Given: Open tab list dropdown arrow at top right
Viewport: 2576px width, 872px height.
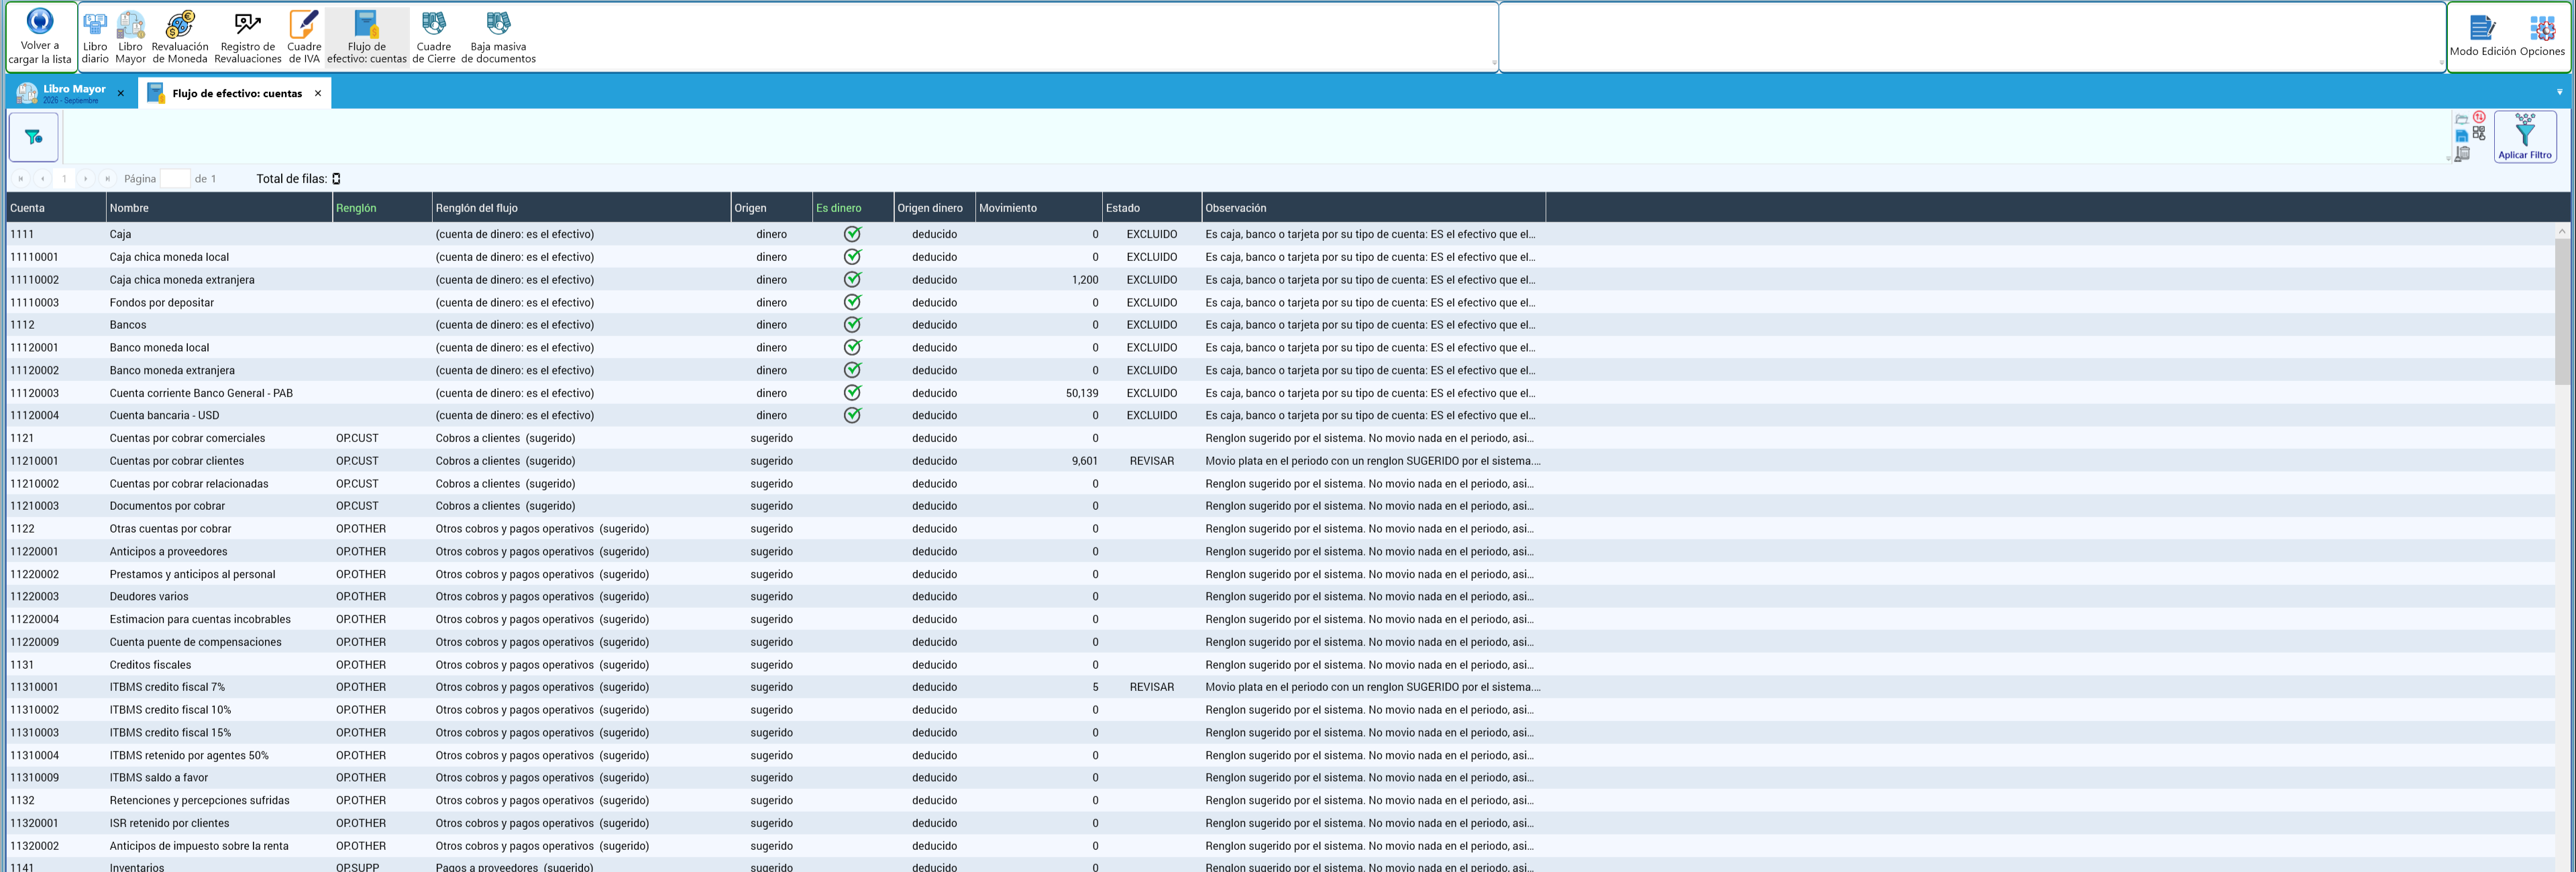Looking at the screenshot, I should (x=2560, y=92).
